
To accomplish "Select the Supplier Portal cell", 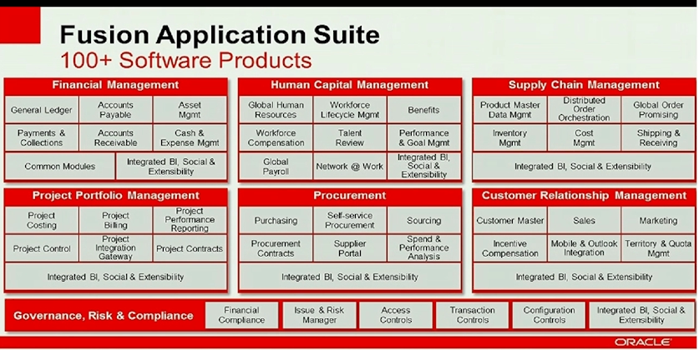I will [349, 248].
